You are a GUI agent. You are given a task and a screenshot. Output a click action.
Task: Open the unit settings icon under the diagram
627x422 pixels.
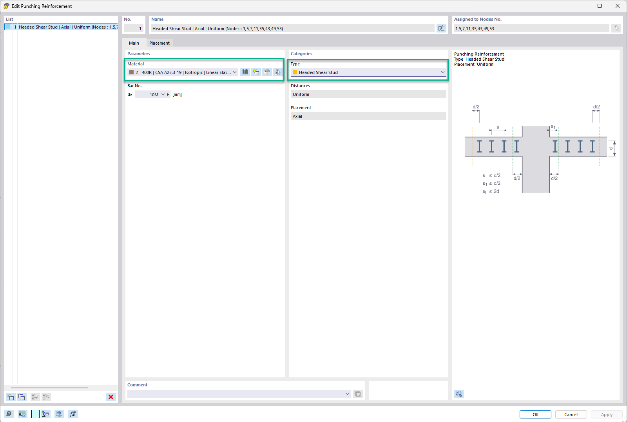click(459, 394)
